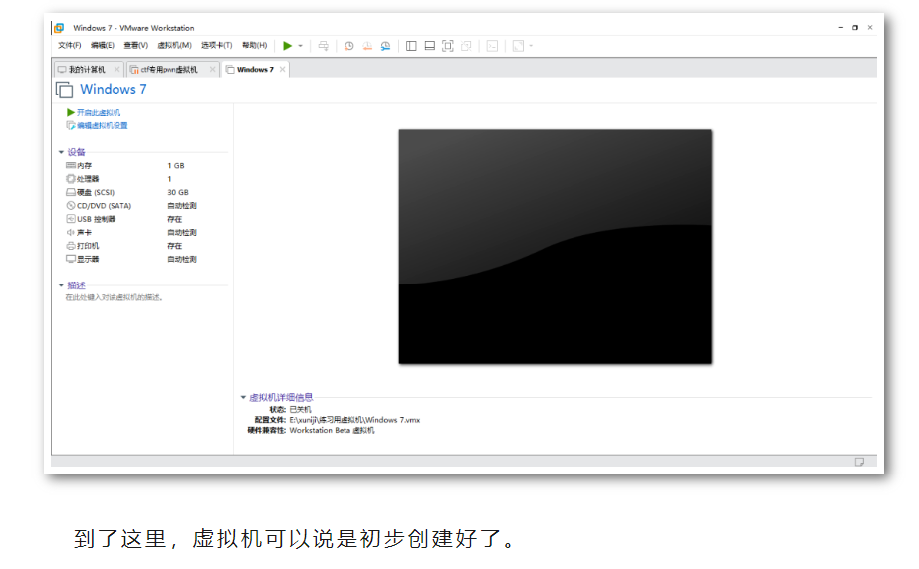Click the speaker icon beside 声卡
The width and height of the screenshot is (919, 569).
point(71,233)
